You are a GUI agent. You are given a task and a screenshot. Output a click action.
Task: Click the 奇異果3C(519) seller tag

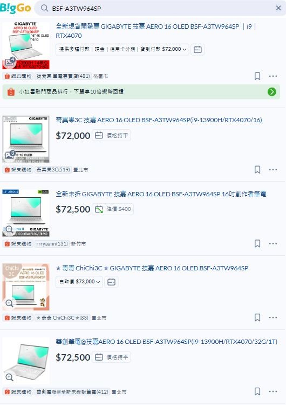53,170
